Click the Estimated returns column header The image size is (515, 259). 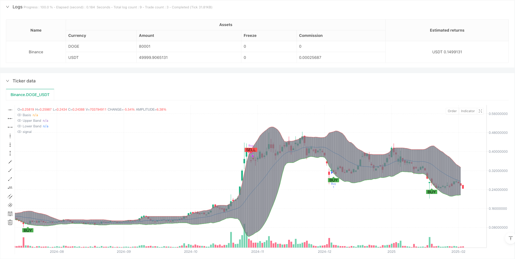click(x=447, y=30)
